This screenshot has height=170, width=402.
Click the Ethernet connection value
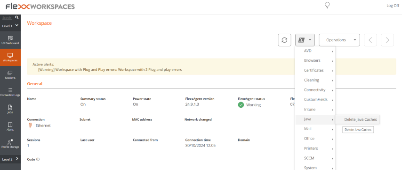pos(43,126)
